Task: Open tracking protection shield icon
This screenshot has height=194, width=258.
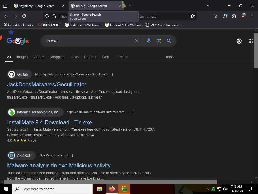Action: [47, 16]
